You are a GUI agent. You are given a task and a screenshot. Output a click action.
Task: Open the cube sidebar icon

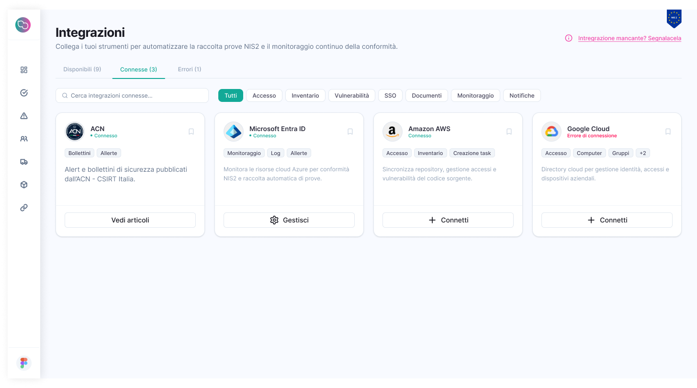tap(24, 185)
